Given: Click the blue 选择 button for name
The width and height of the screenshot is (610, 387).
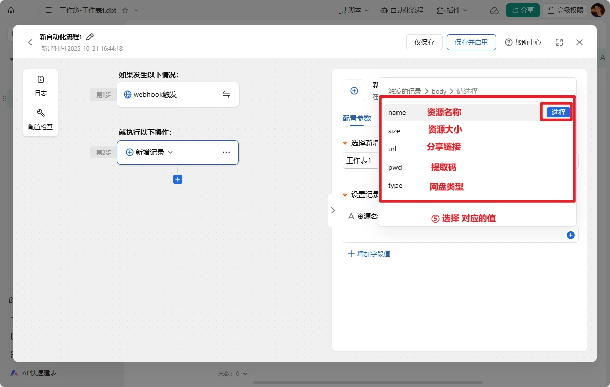Looking at the screenshot, I should [558, 112].
